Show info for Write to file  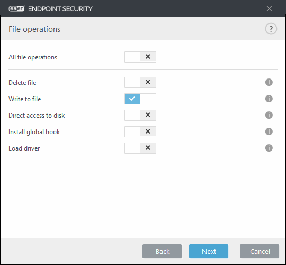(x=269, y=99)
